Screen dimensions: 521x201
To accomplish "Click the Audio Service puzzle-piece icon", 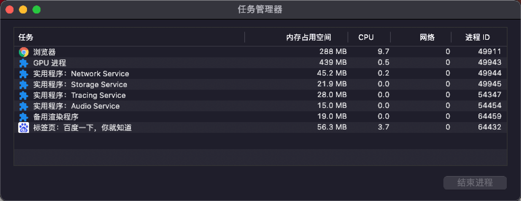I will (x=24, y=106).
